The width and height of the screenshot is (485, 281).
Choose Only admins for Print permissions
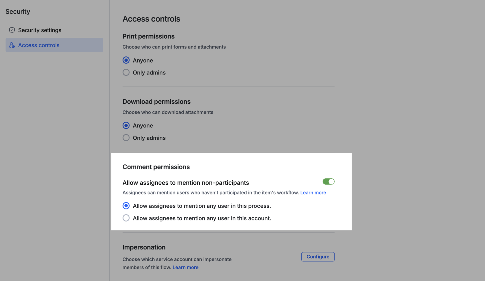pos(126,72)
